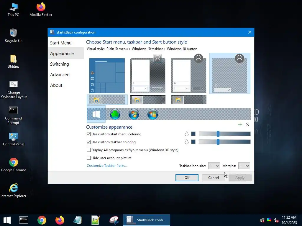This screenshot has height=226, width=302.
Task: Click start menu opacity droplet icon
Action: pyautogui.click(x=186, y=134)
